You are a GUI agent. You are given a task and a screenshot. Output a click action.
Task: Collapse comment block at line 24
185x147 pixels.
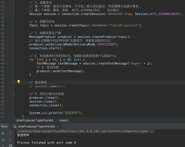pyautogui.click(x=14, y=3)
